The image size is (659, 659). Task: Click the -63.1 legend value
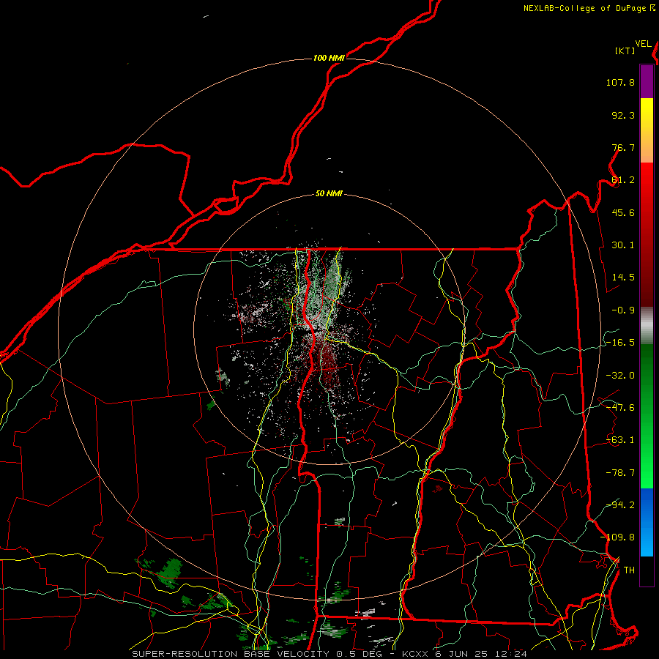[620, 440]
